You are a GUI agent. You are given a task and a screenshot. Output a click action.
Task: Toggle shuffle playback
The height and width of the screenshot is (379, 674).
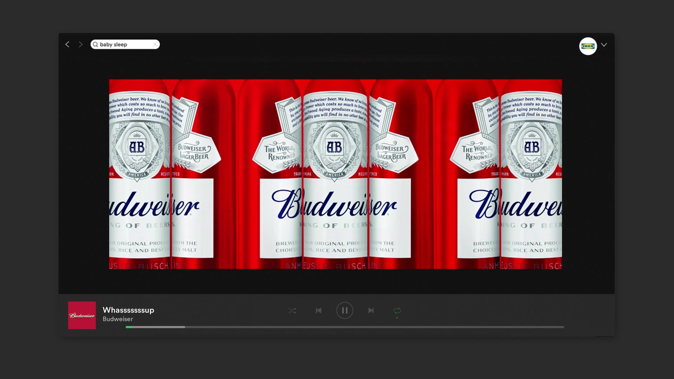point(292,311)
